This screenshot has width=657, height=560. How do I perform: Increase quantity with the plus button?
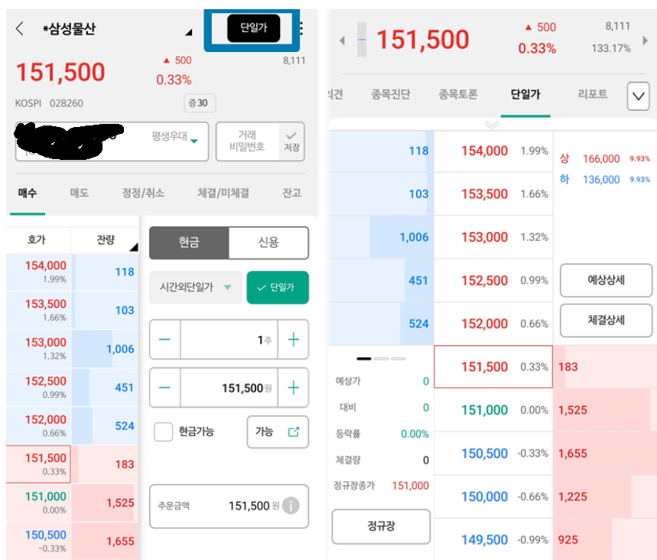coord(293,339)
